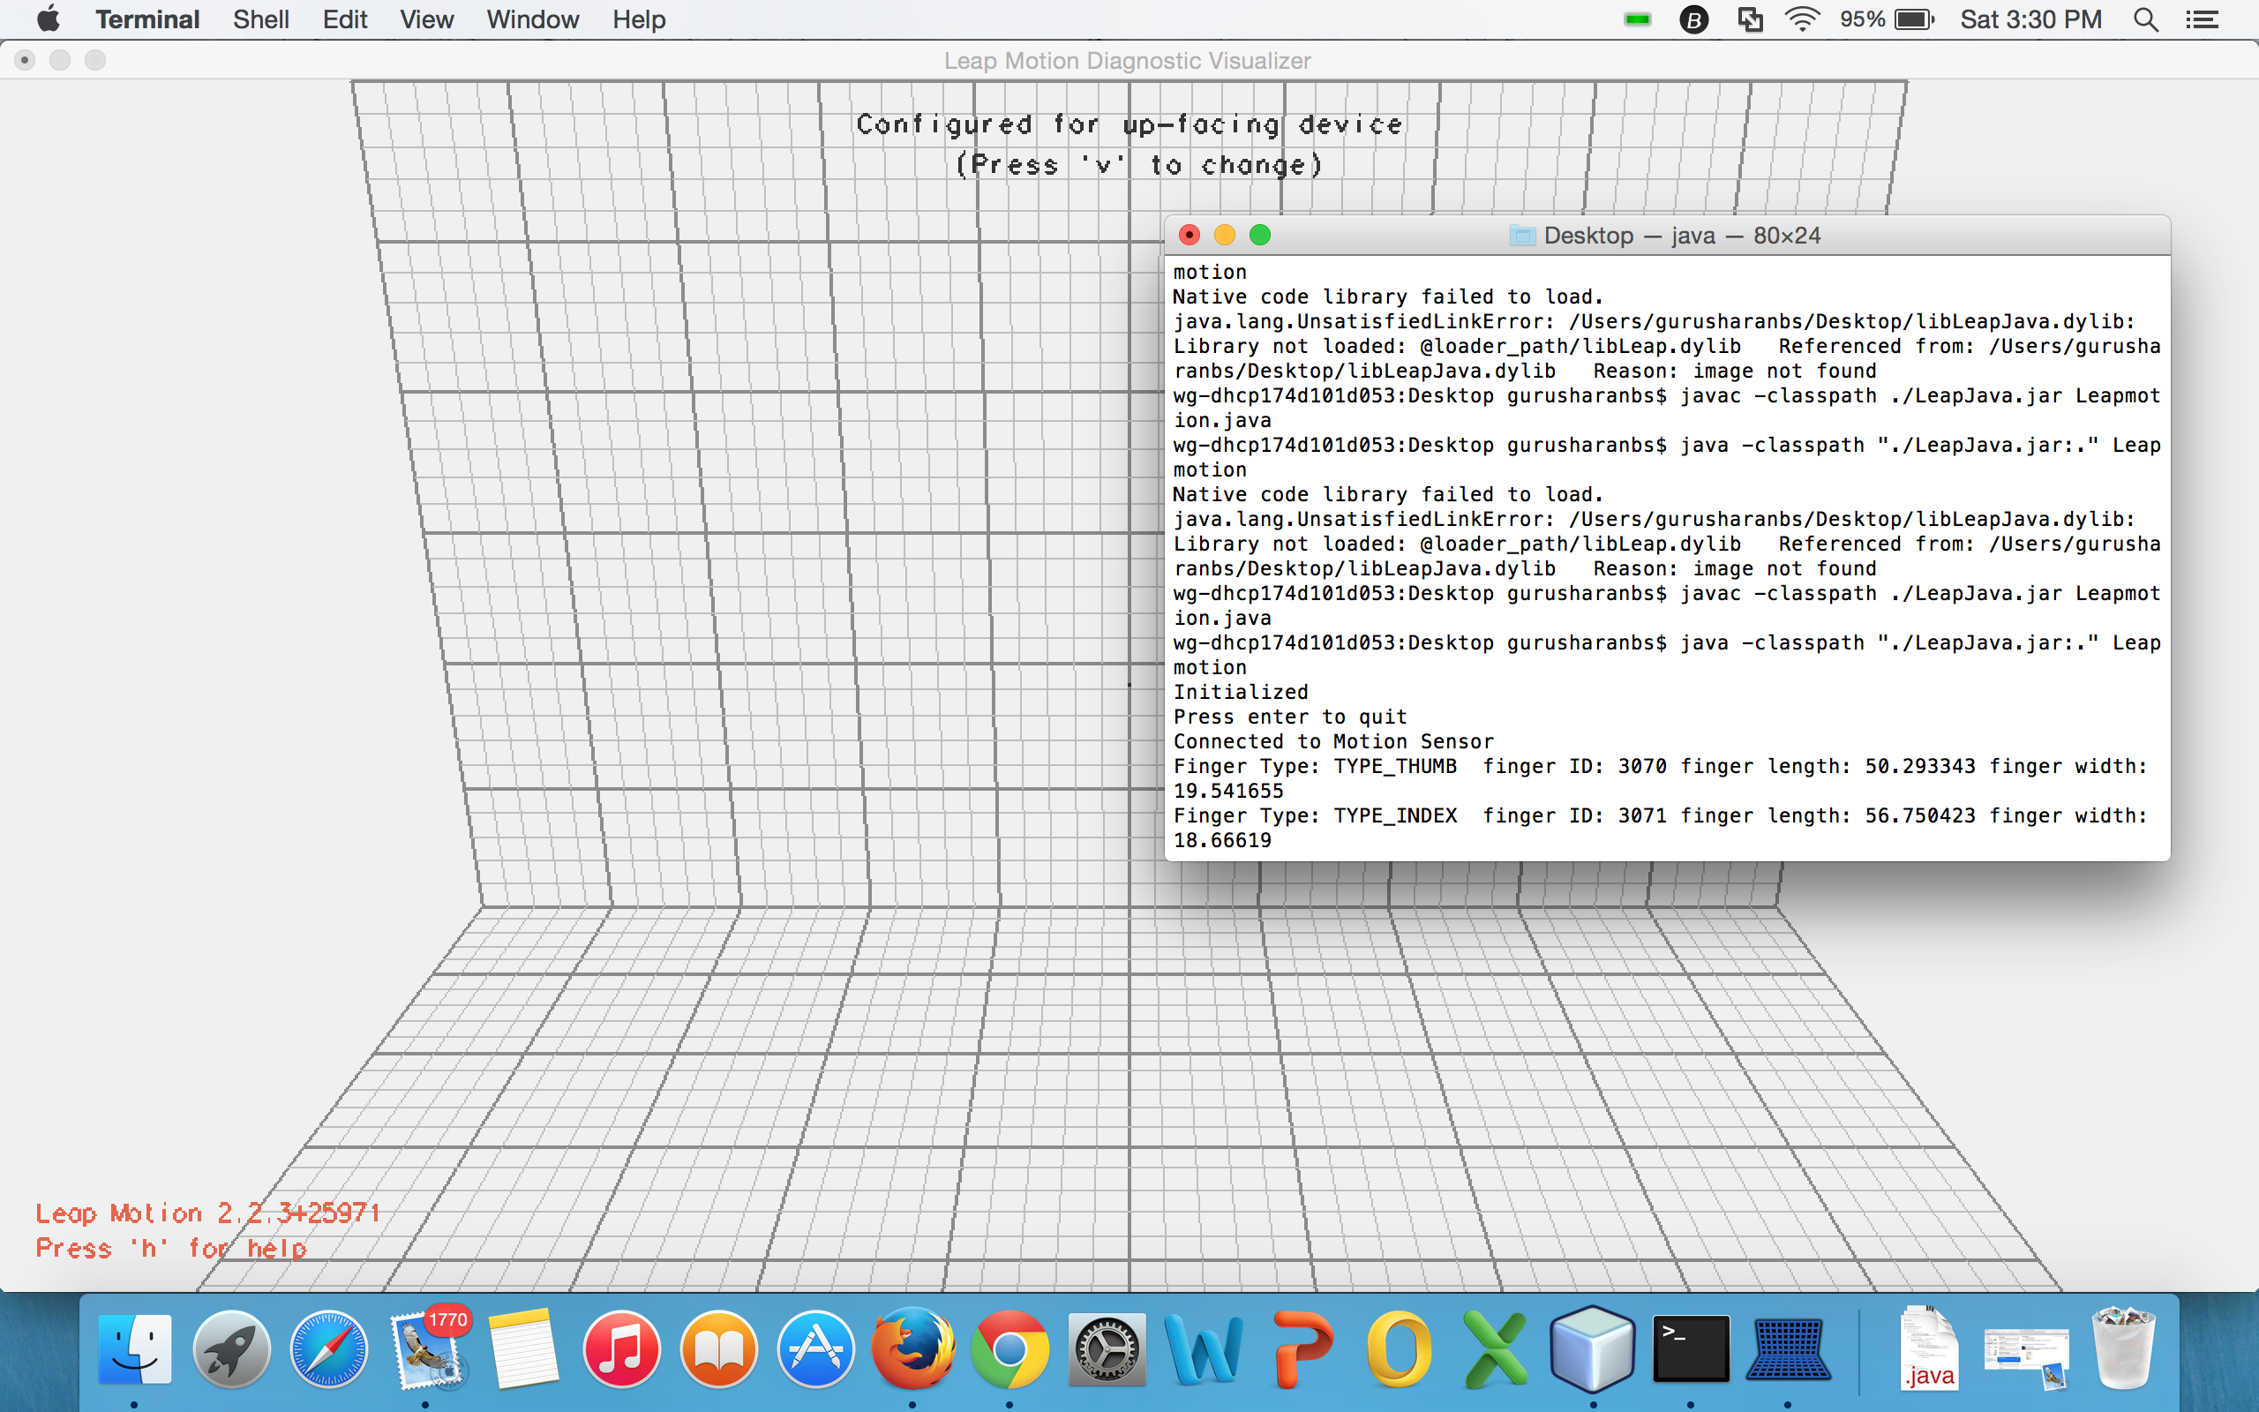
Task: Open the View menu
Action: point(425,19)
